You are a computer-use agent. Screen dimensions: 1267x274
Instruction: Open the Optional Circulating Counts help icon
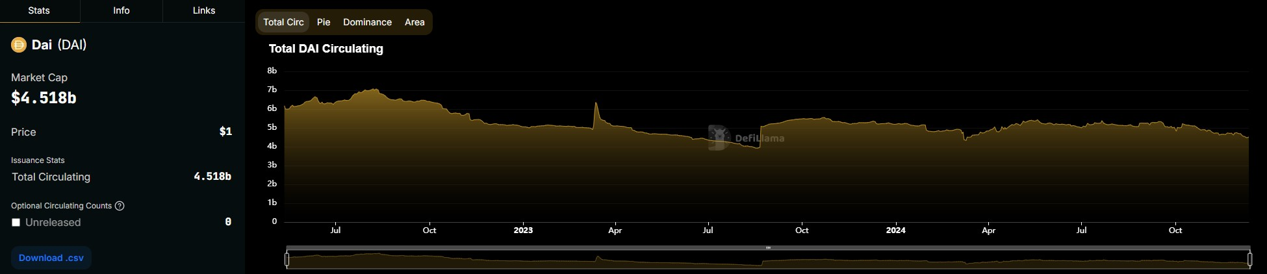[x=120, y=206]
